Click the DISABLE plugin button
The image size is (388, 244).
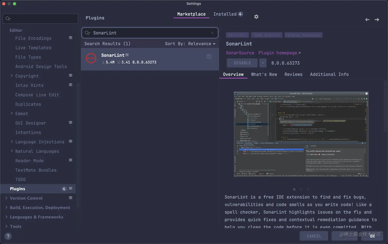242,63
